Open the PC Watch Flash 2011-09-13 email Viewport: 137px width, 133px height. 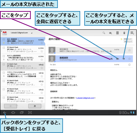tap(23, 50)
